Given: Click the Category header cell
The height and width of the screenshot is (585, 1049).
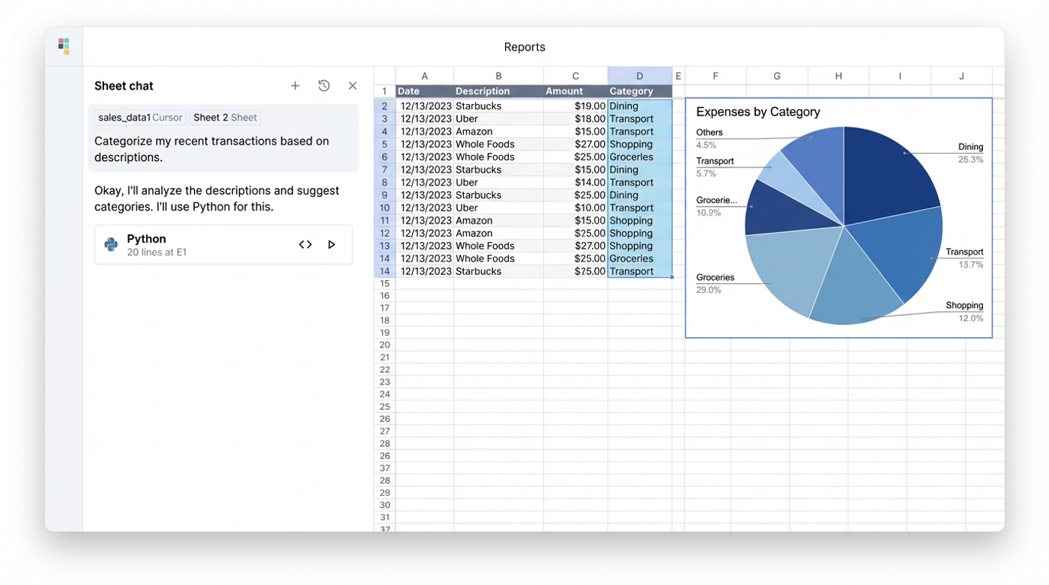Looking at the screenshot, I should coord(639,91).
